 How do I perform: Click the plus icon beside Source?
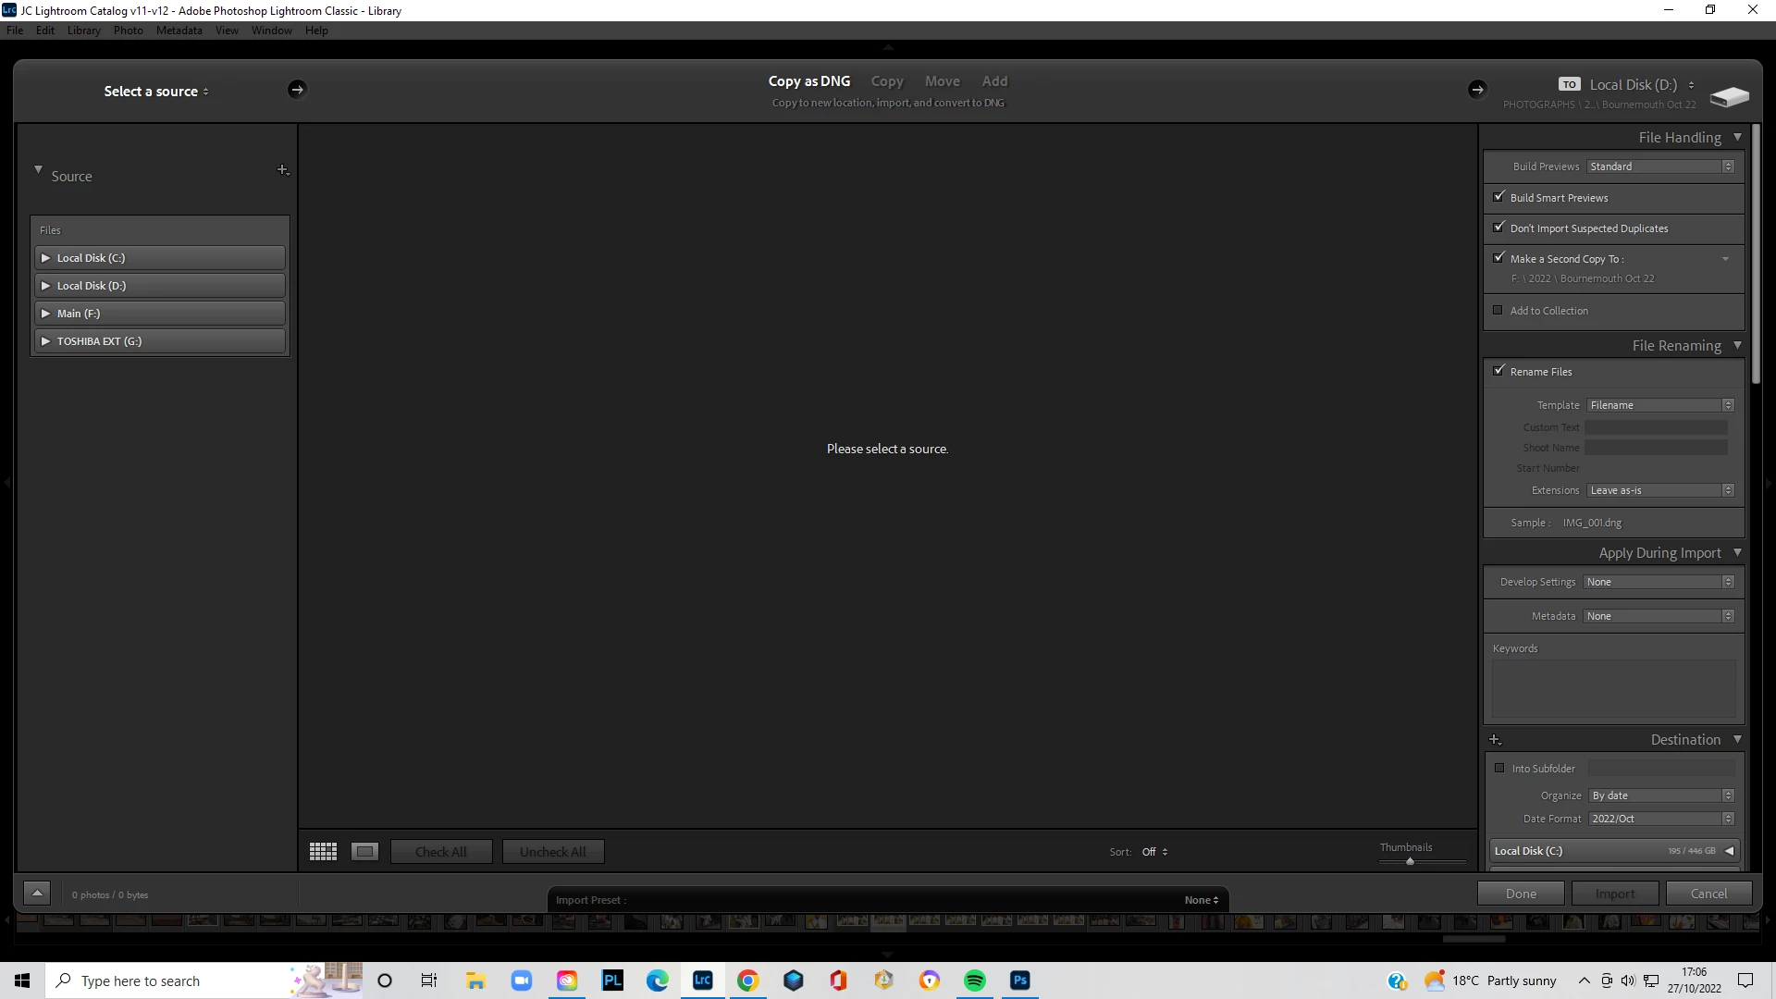(283, 170)
